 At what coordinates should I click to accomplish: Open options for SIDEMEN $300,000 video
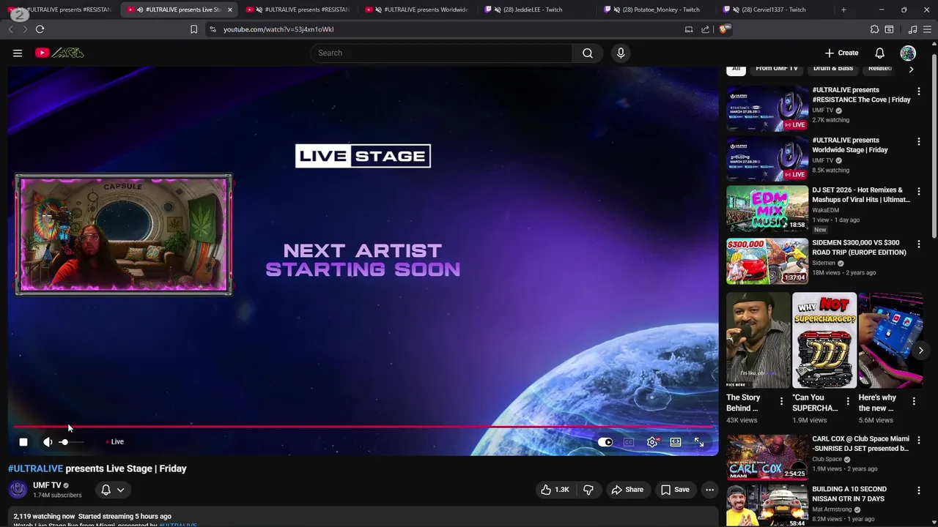919,244
